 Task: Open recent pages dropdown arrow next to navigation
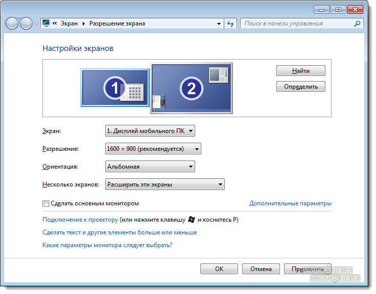pos(36,23)
